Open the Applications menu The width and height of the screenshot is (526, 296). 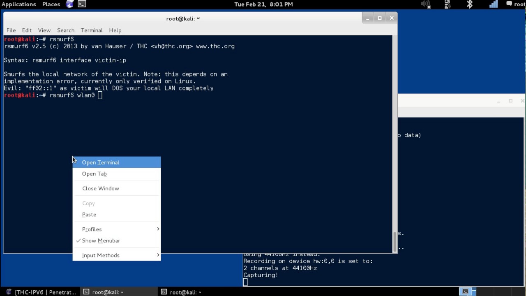[x=19, y=4]
